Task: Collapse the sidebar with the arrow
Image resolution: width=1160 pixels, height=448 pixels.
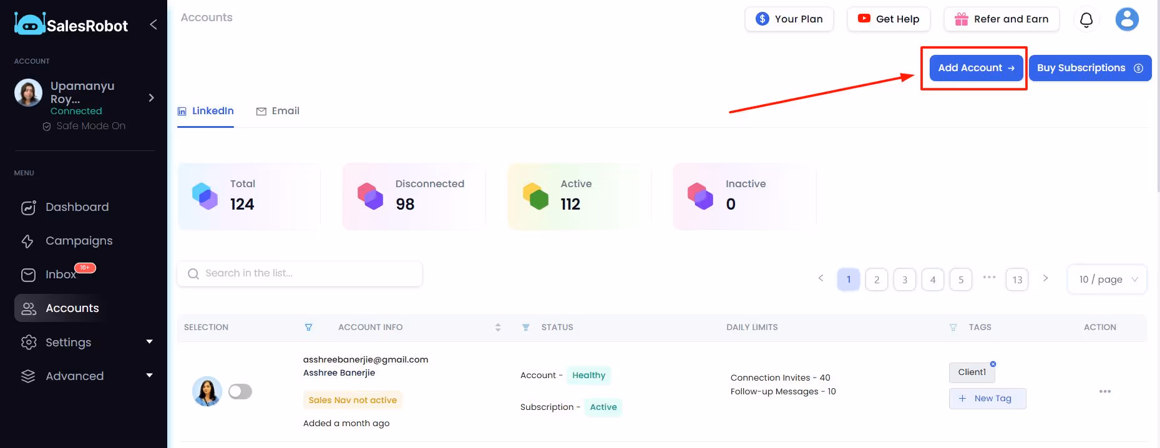Action: tap(153, 24)
